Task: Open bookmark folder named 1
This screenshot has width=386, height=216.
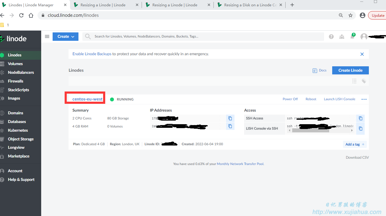Action: pyautogui.click(x=5, y=25)
